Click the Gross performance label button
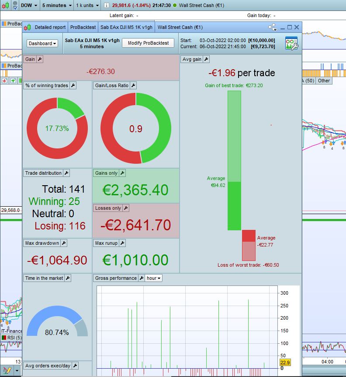The image size is (346, 377). [x=116, y=278]
